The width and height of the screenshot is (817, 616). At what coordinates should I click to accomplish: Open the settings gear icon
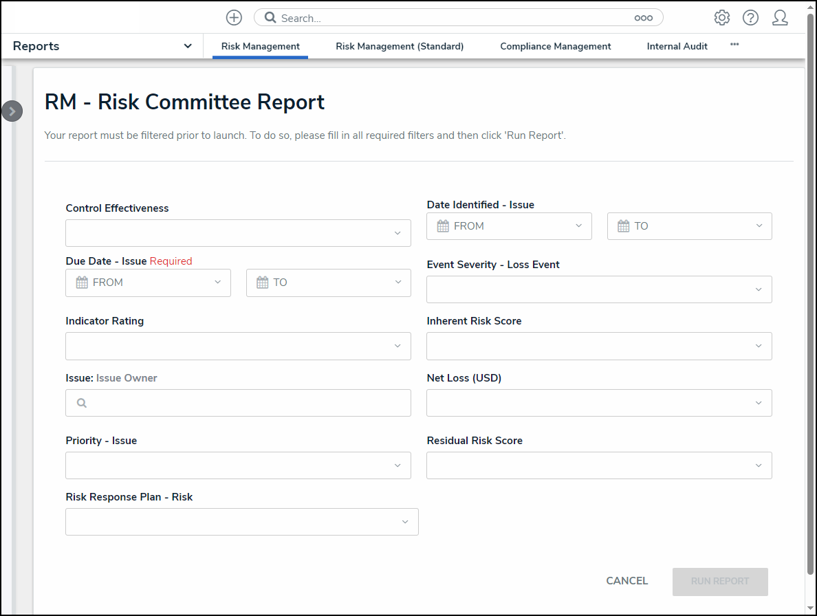(x=721, y=18)
